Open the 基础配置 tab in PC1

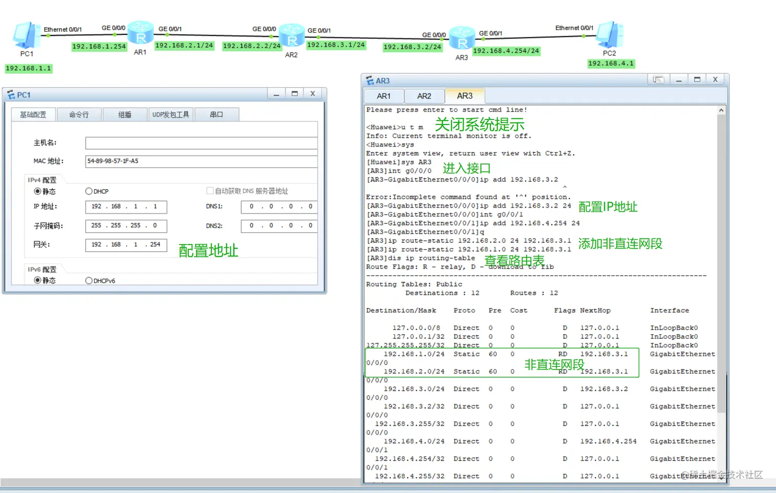click(x=33, y=114)
